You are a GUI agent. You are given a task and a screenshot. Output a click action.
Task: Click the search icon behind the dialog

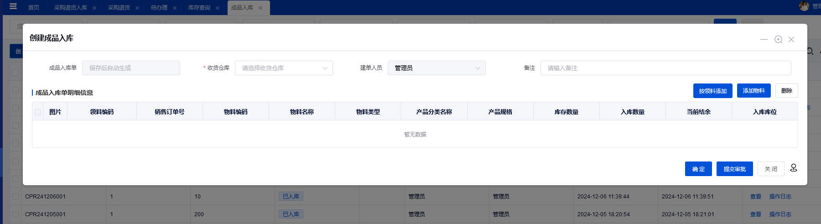pos(811,51)
